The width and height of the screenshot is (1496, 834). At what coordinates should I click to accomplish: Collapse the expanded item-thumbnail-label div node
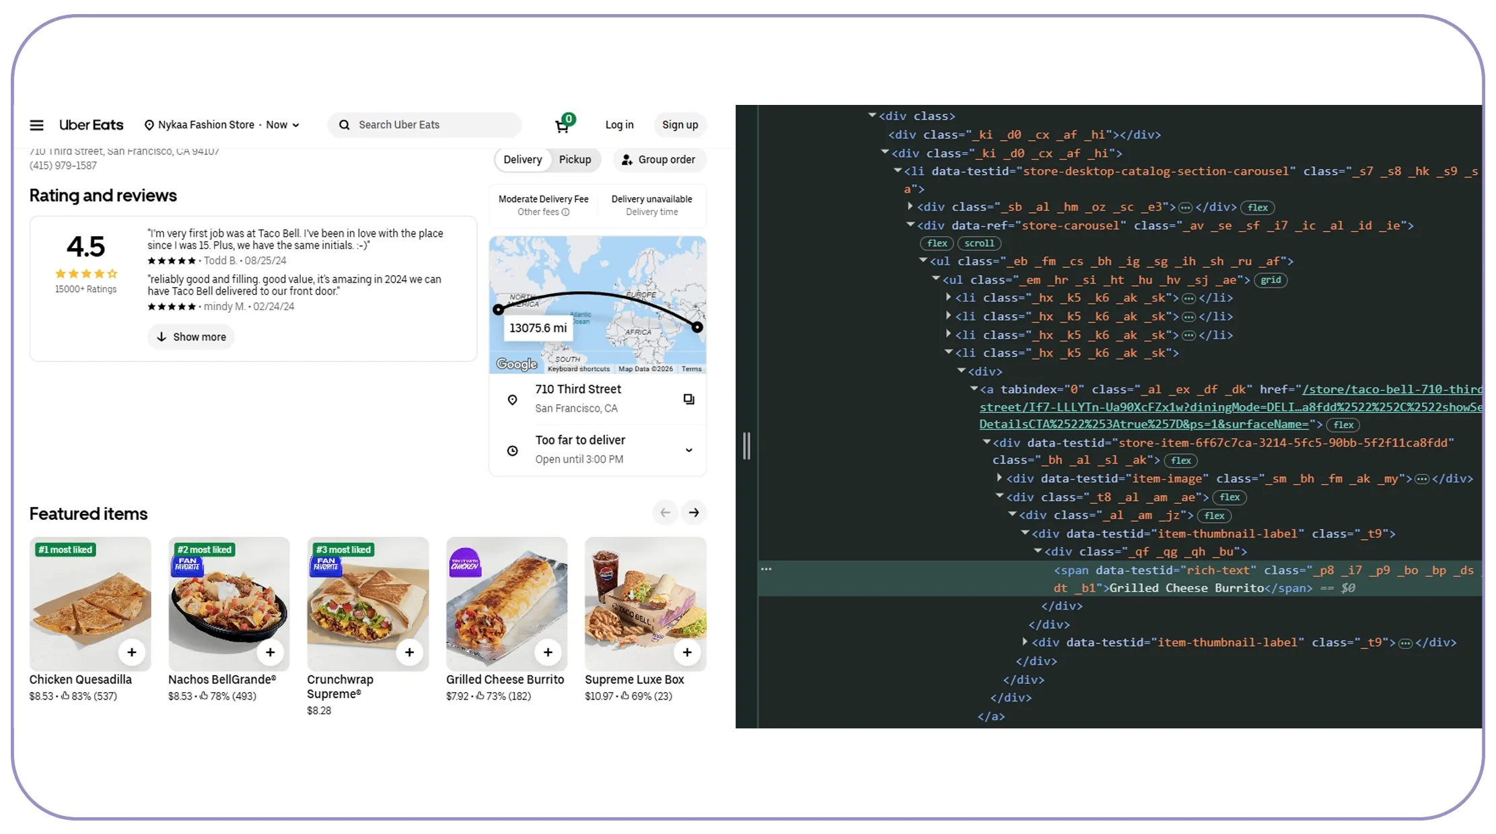point(1025,533)
